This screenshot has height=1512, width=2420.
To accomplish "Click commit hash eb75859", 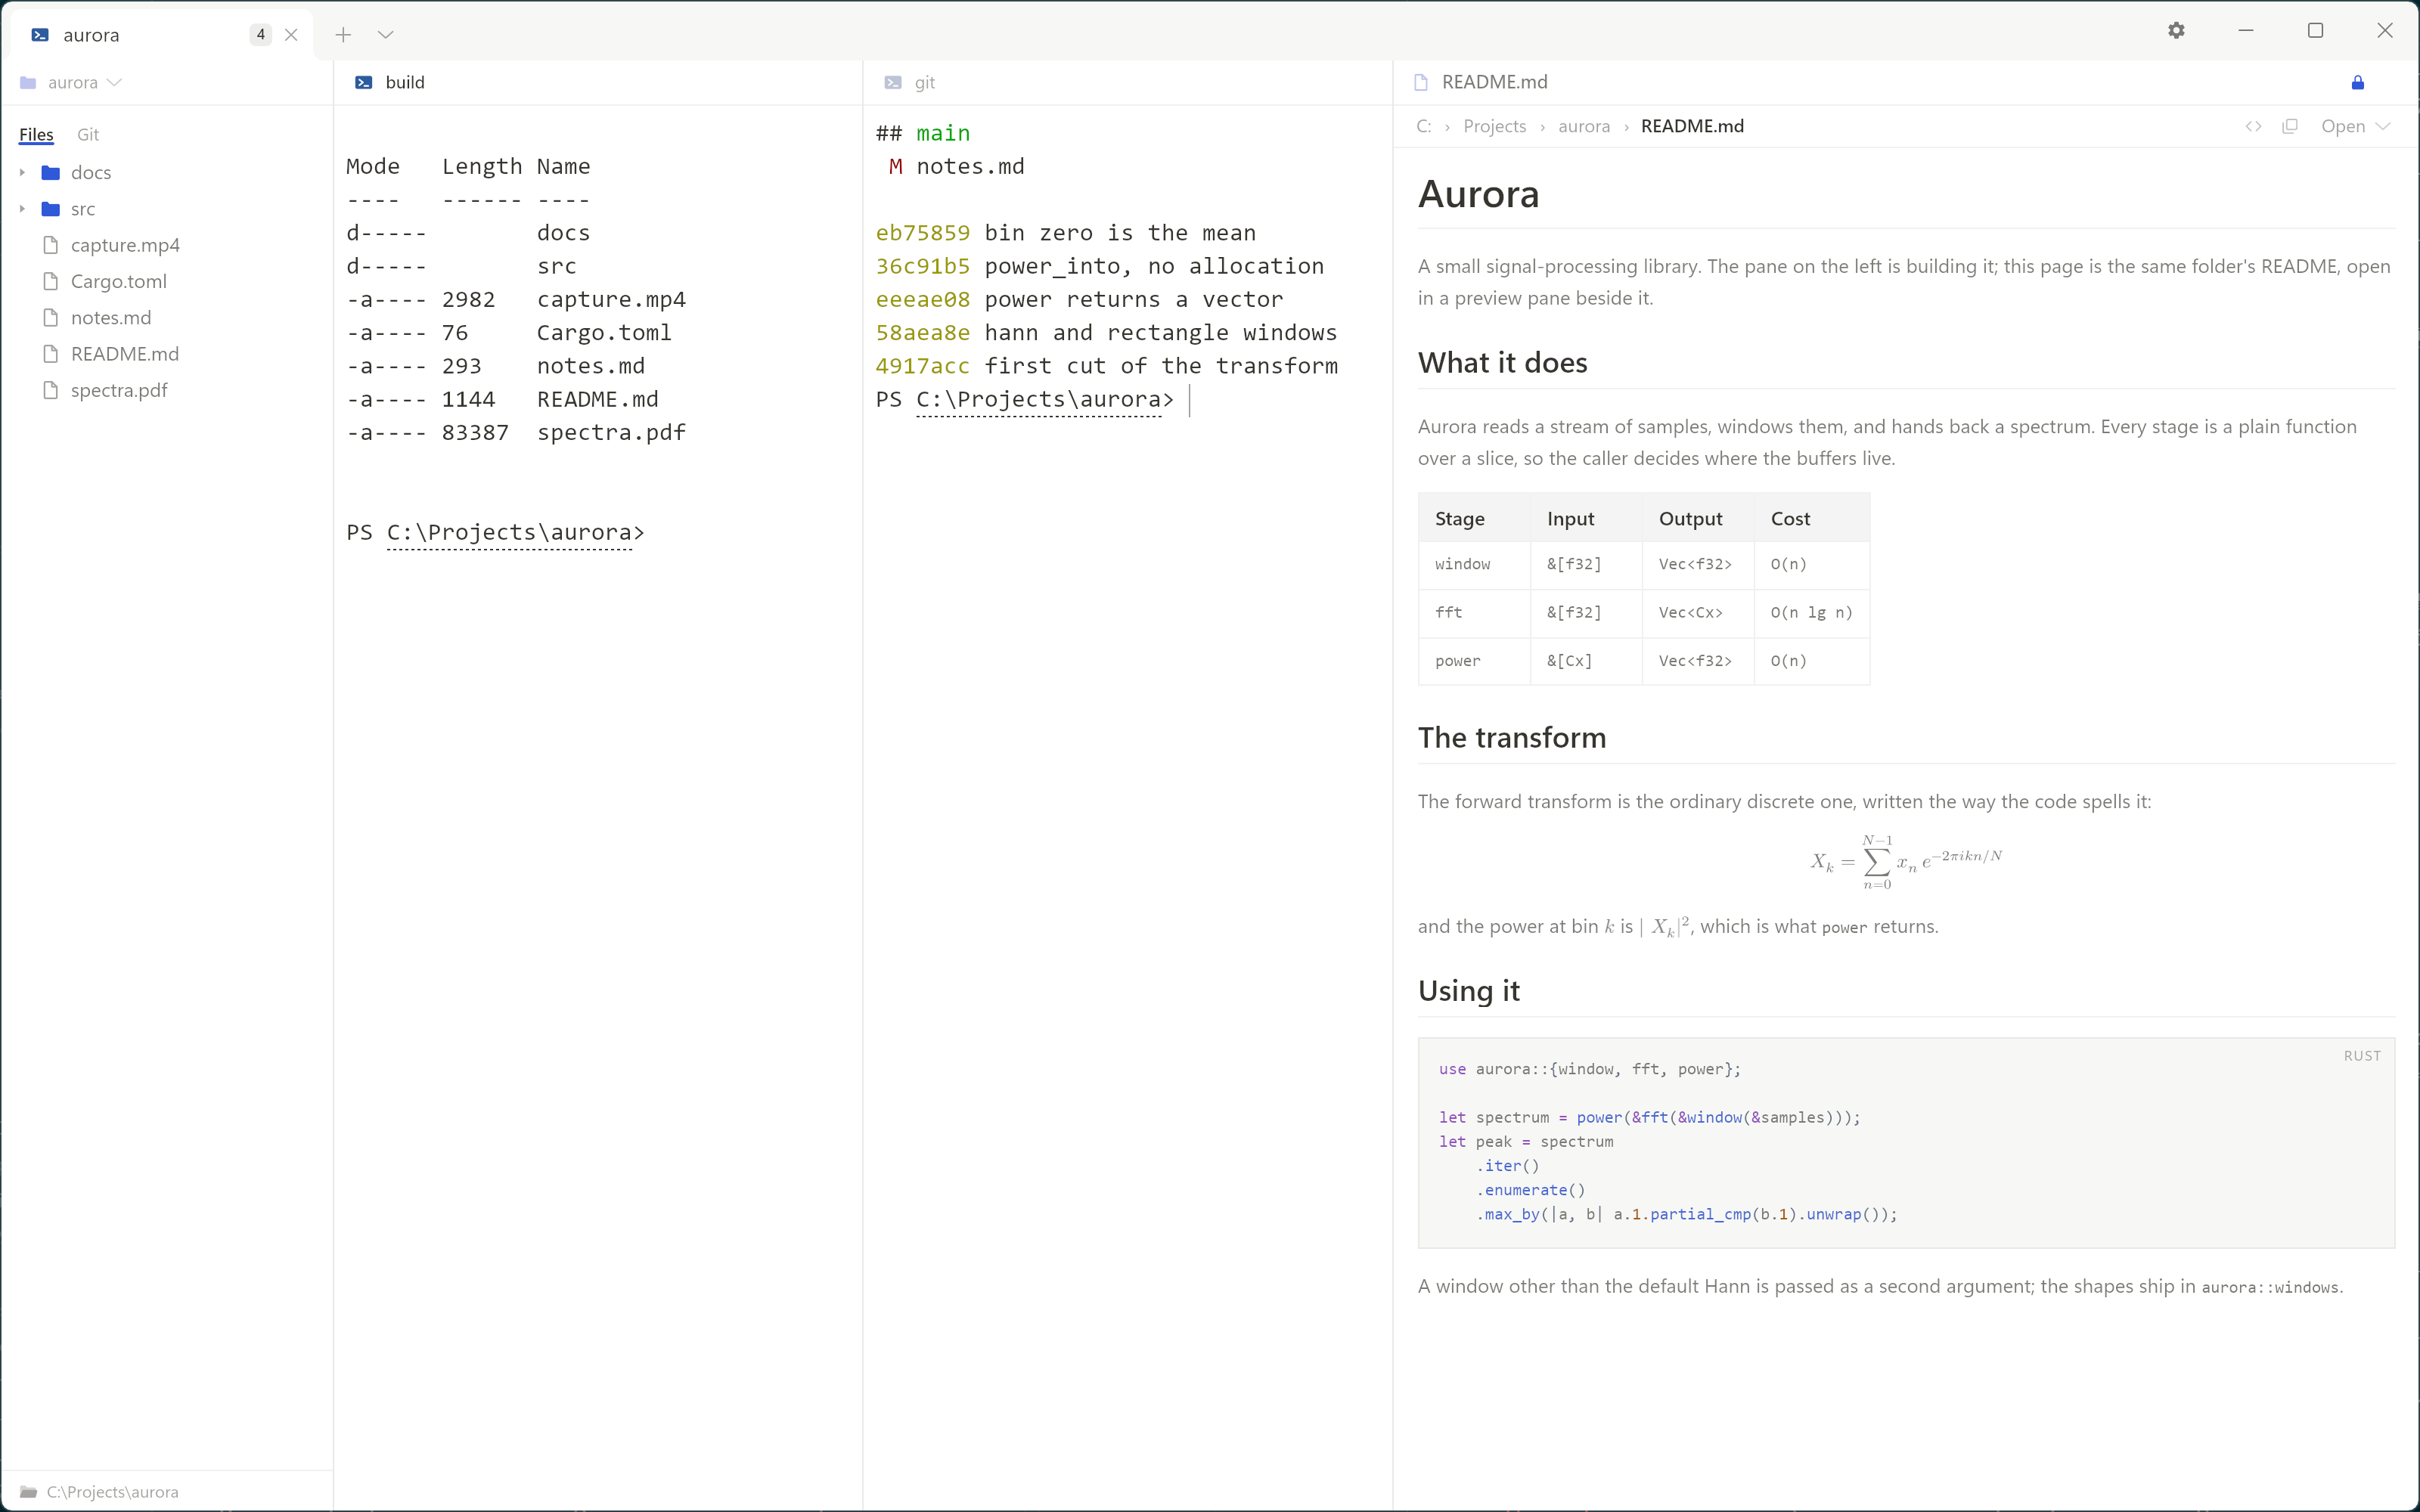I will click(x=922, y=233).
